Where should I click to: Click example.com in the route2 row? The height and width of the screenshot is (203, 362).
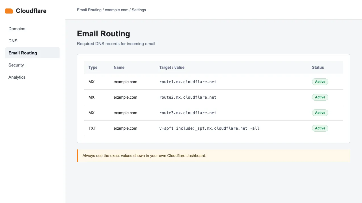(125, 97)
